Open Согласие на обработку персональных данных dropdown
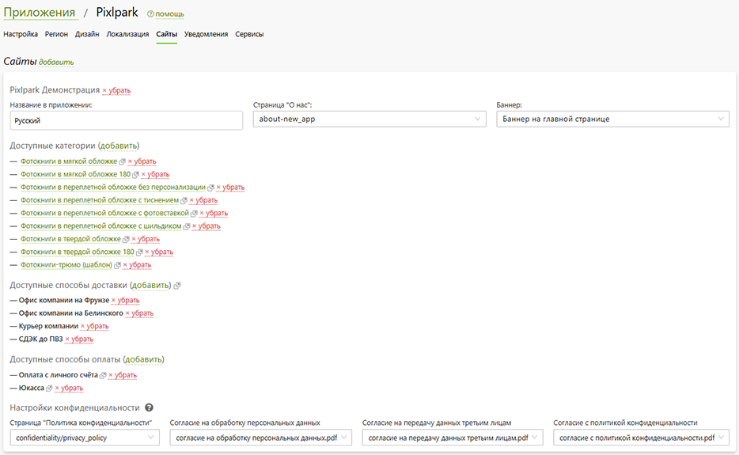 pyautogui.click(x=261, y=438)
